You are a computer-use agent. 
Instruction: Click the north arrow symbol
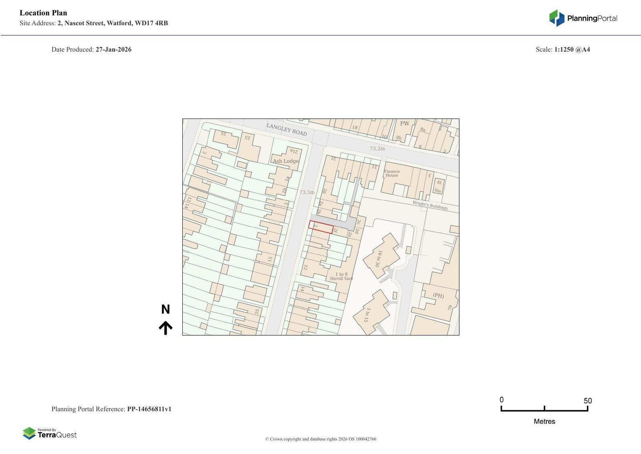(165, 328)
